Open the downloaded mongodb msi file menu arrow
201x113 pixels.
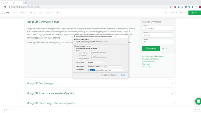19,110
